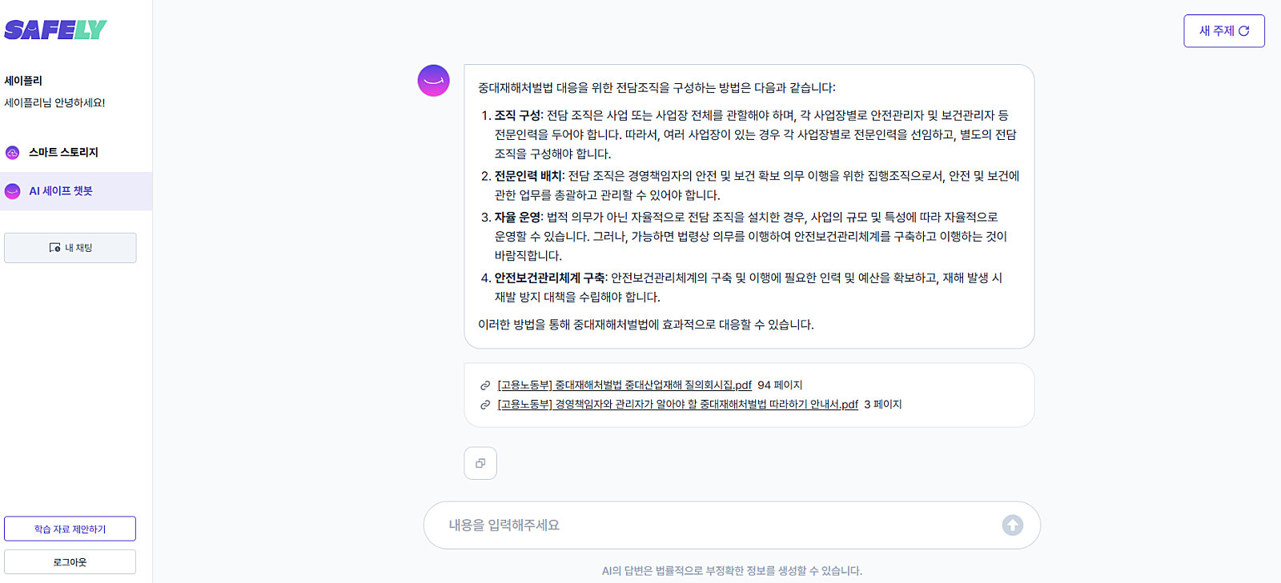Image resolution: width=1281 pixels, height=583 pixels.
Task: Click the 세이플리 username in sidebar
Action: (x=23, y=81)
